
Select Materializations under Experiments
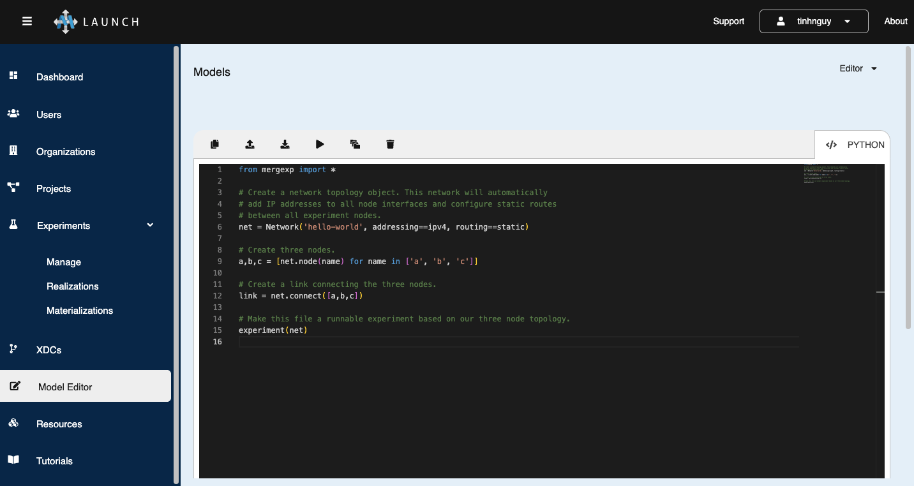point(80,311)
